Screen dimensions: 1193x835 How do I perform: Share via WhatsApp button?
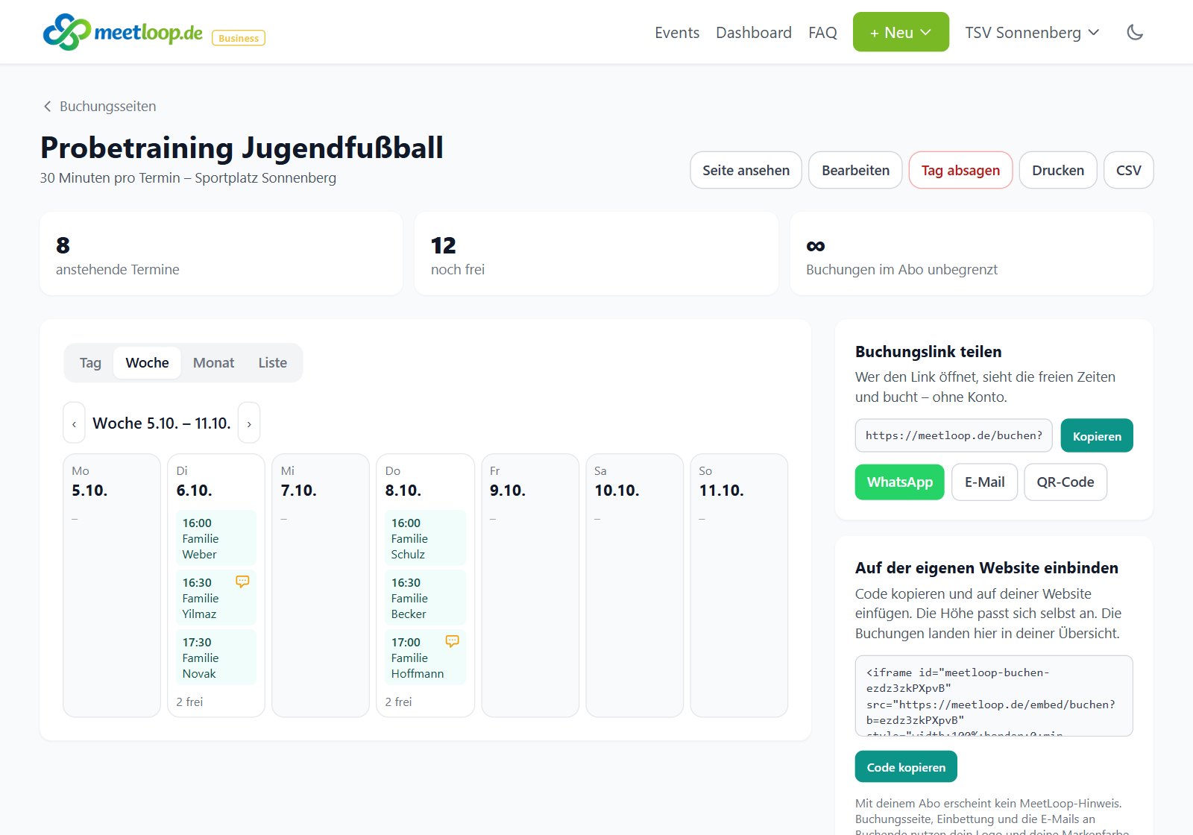pos(899,482)
